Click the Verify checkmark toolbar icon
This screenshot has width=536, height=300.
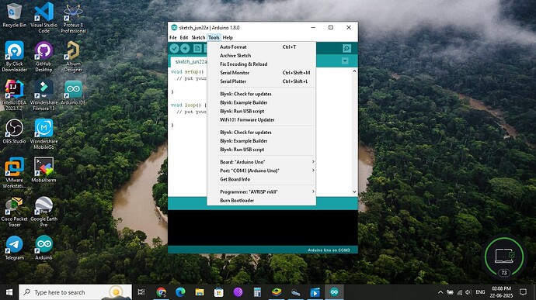174,49
